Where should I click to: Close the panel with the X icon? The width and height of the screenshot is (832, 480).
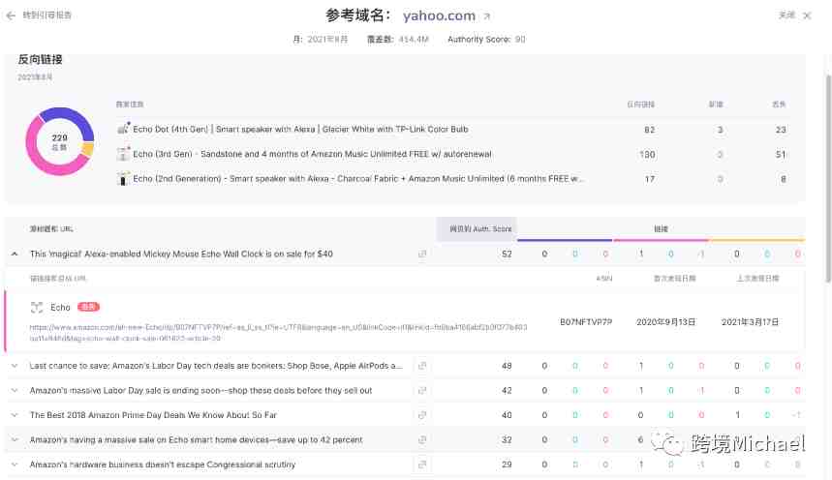[807, 15]
